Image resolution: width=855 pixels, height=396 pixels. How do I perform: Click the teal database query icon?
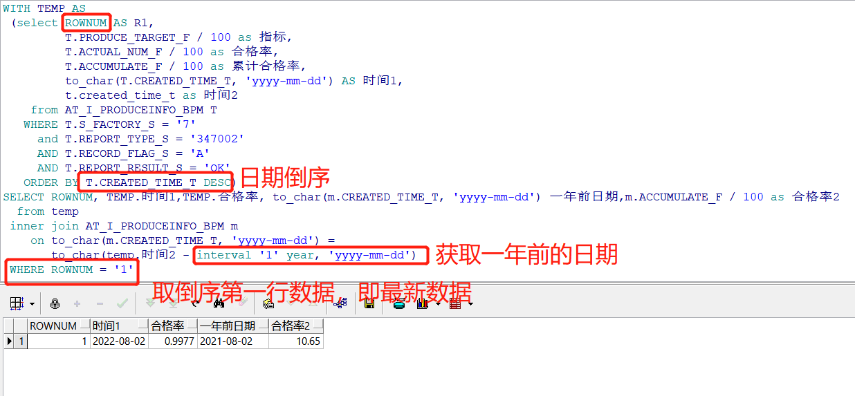pos(399,303)
